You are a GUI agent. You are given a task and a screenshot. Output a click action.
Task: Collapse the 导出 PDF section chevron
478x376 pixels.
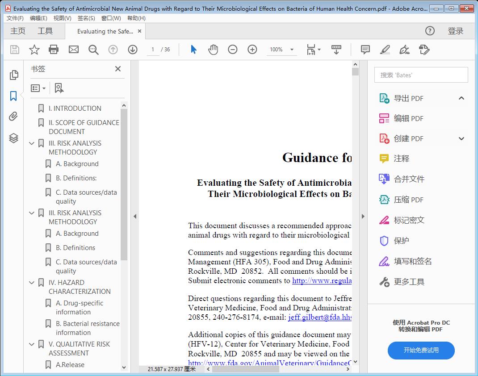[x=461, y=98]
